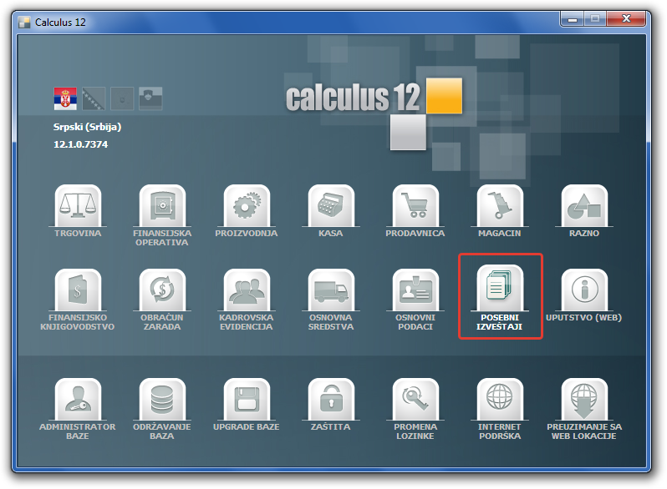Open Osnovni Podaci ID card module
Viewport: 667px width, 489px height.
point(415,290)
